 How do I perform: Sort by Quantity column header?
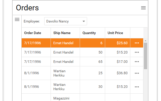pyautogui.click(x=89, y=33)
